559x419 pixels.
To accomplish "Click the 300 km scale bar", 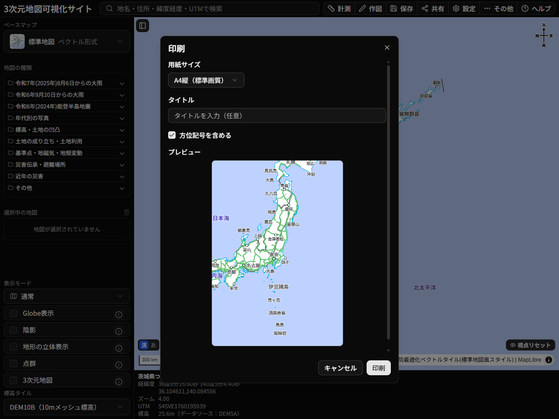I will pos(150,360).
